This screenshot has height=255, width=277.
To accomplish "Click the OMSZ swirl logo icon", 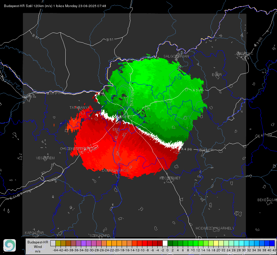I will tap(10, 245).
